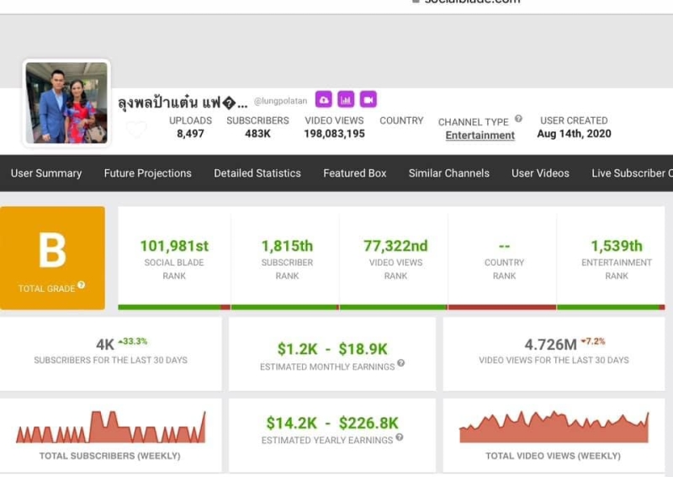Click the 8,497 uploads count
The width and height of the screenshot is (673, 477).
pos(191,134)
